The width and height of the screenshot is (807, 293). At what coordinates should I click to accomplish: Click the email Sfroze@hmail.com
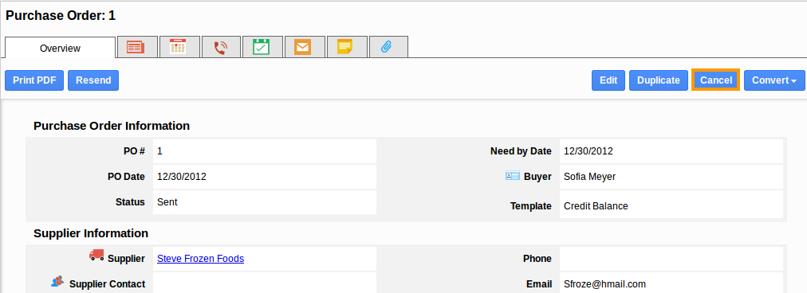(604, 284)
